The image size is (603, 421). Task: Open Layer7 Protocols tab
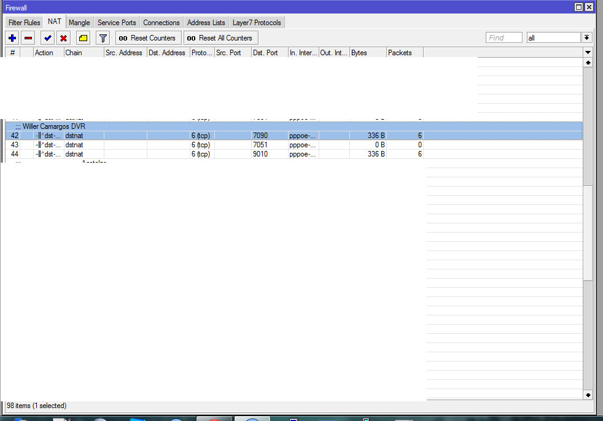[x=257, y=23]
